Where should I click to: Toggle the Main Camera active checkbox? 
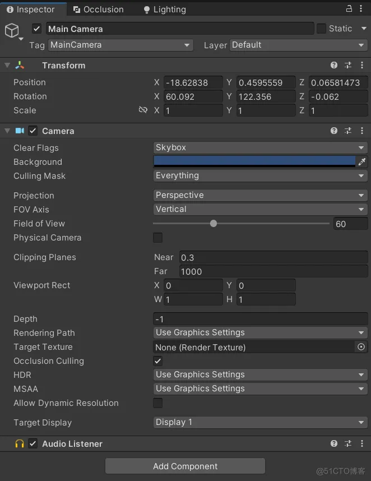[x=36, y=29]
